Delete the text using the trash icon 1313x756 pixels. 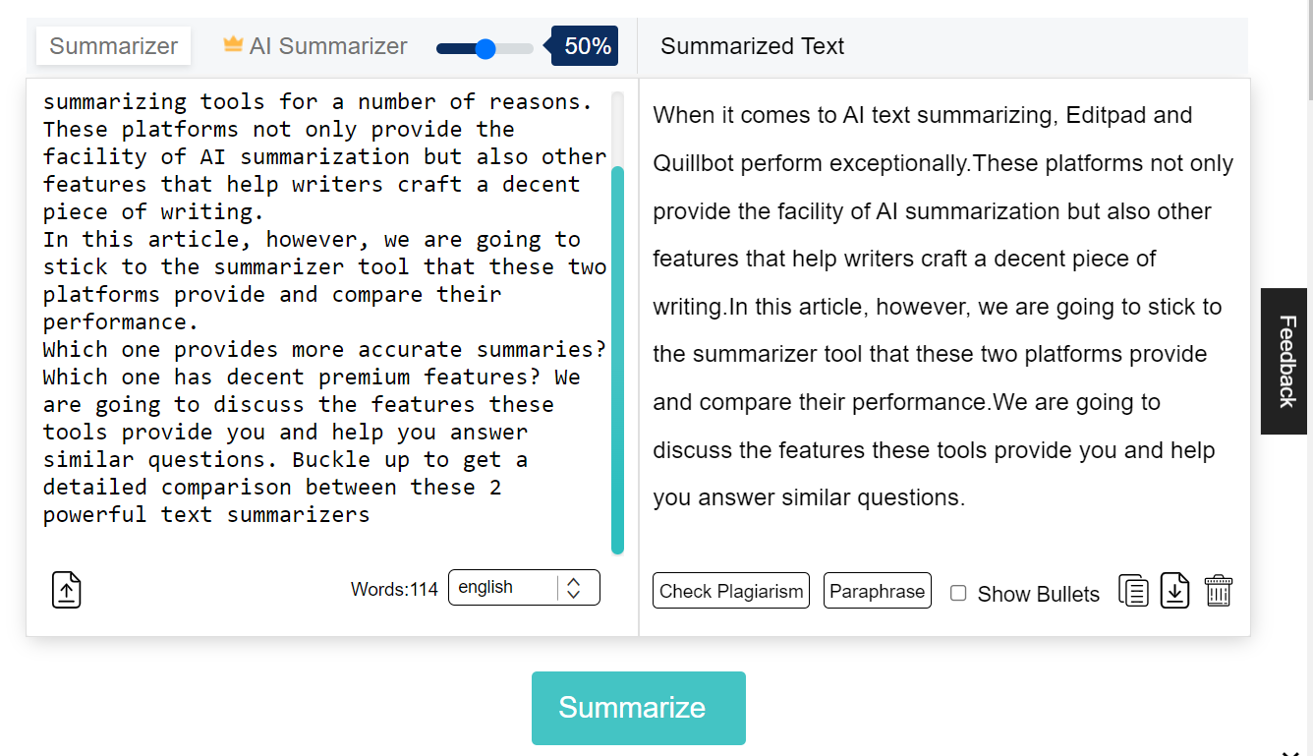click(1218, 591)
